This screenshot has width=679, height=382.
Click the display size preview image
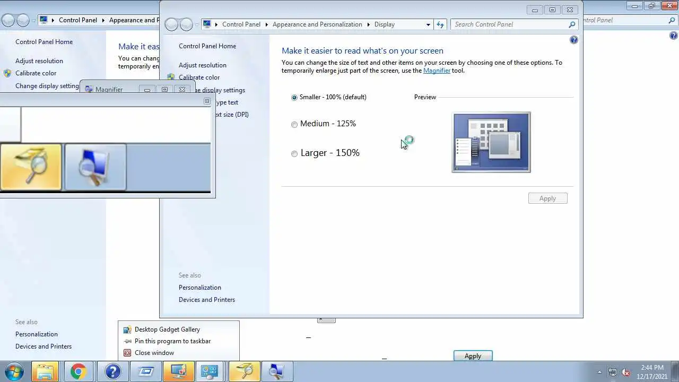click(x=491, y=142)
